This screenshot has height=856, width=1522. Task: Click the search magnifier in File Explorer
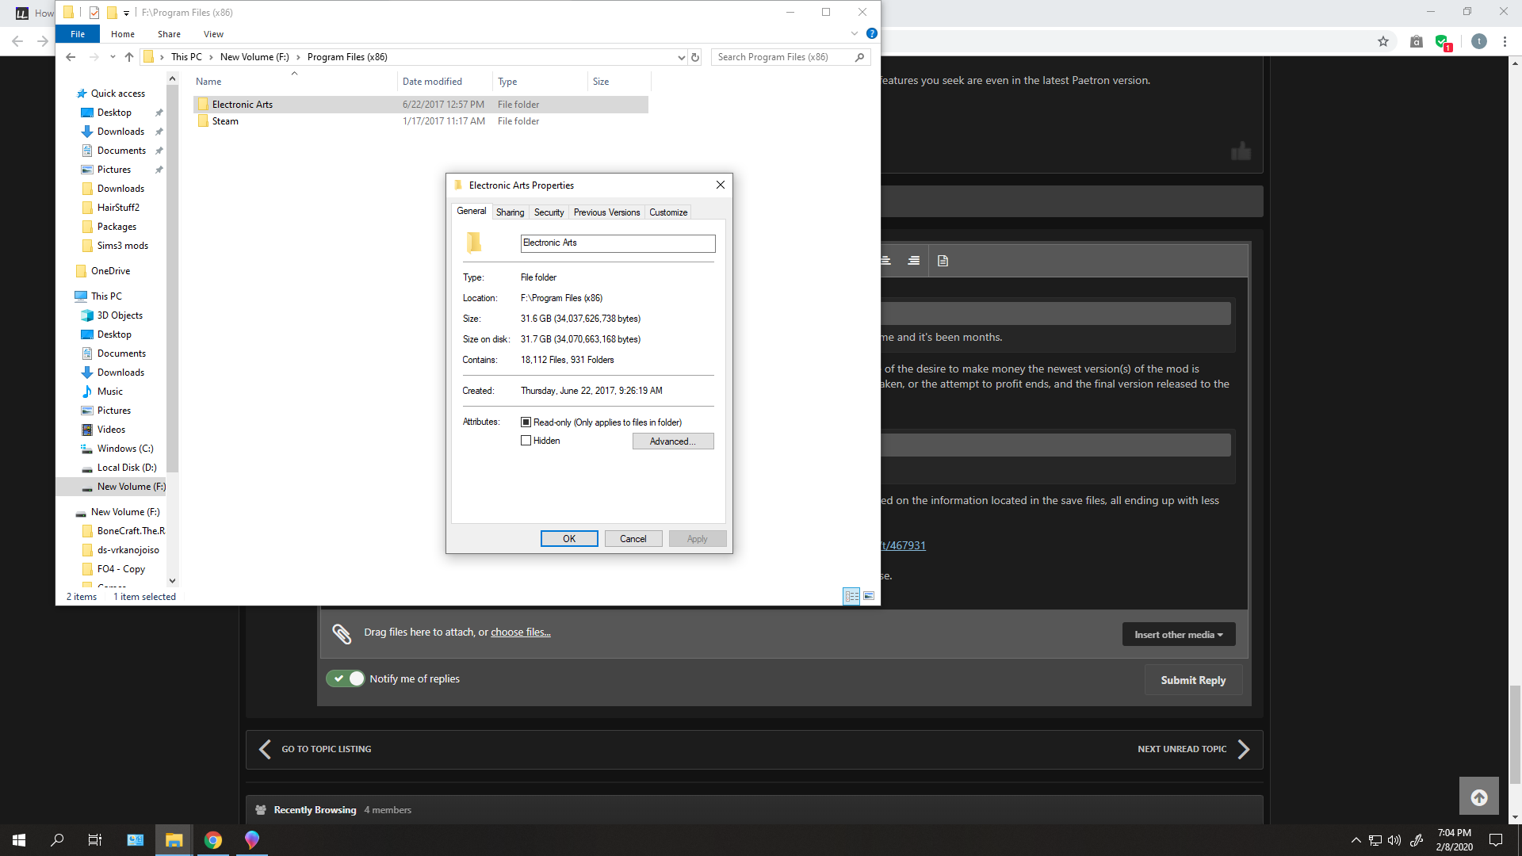click(859, 57)
